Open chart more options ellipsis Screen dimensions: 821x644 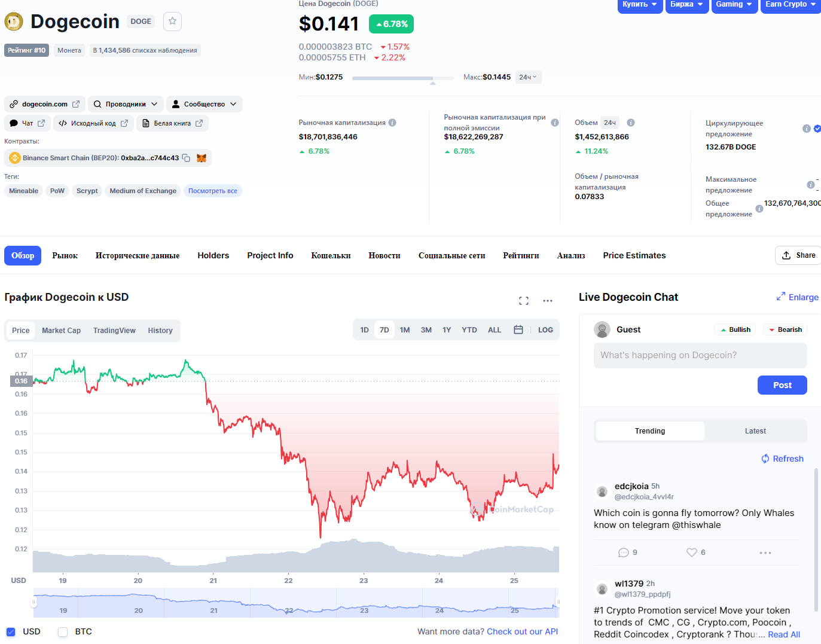coord(548,301)
